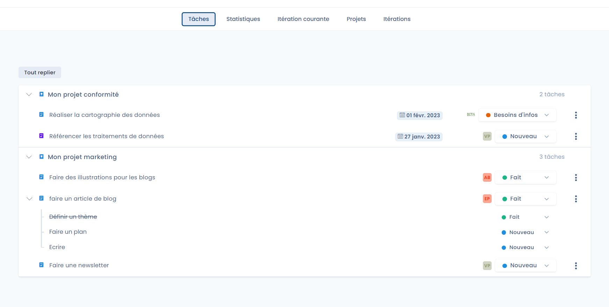Change status of Définir un thème subtask
The image size is (609, 307).
pos(525,217)
